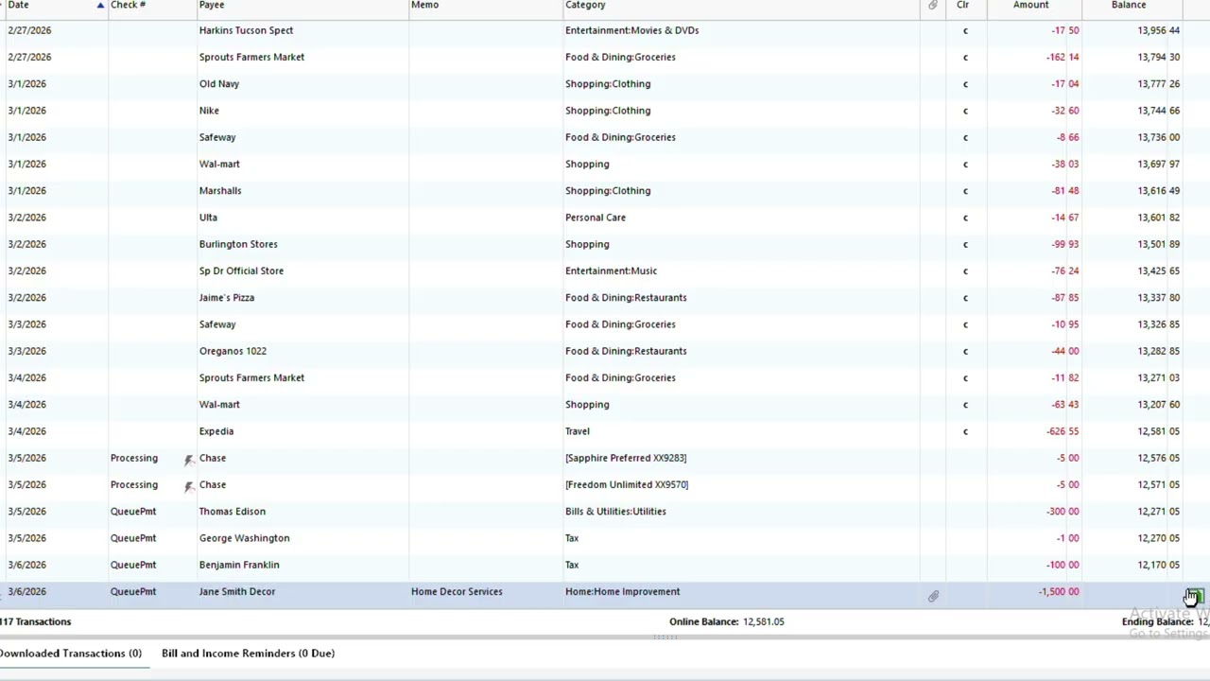Select the Burlington Stores payee
This screenshot has height=681, width=1210.
pyautogui.click(x=238, y=244)
